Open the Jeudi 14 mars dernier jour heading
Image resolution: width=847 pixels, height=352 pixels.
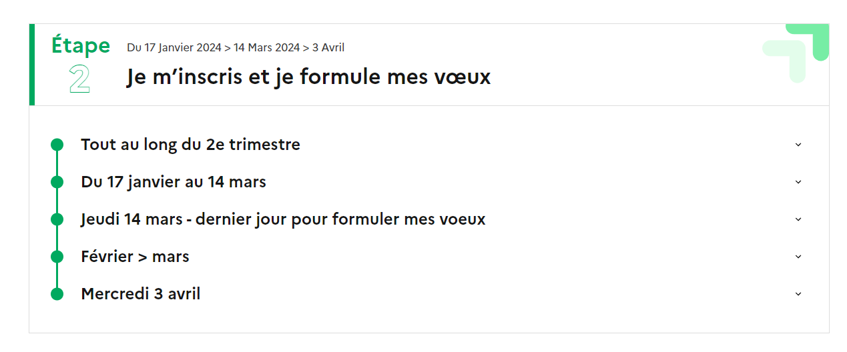coord(283,219)
